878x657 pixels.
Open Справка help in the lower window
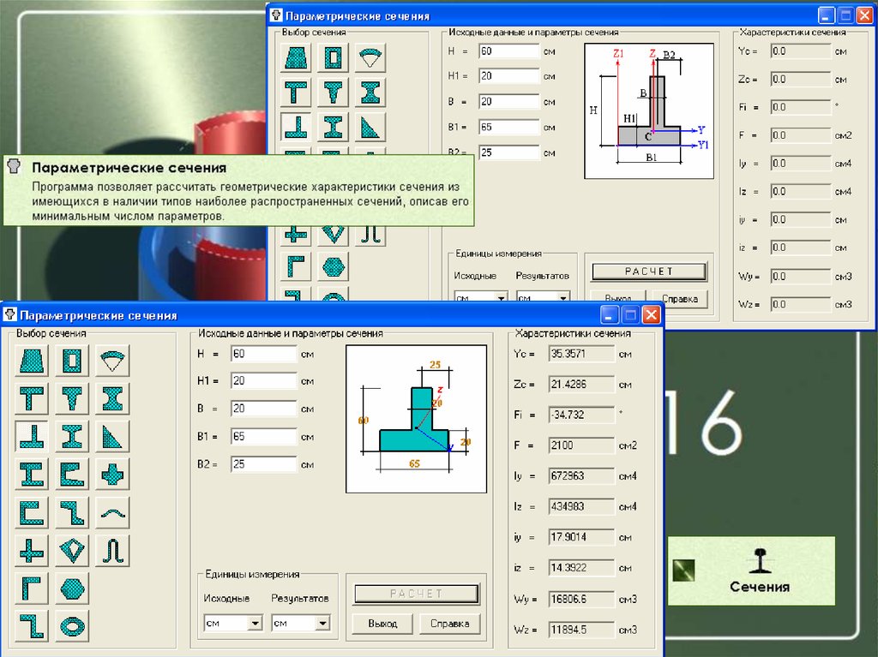449,624
